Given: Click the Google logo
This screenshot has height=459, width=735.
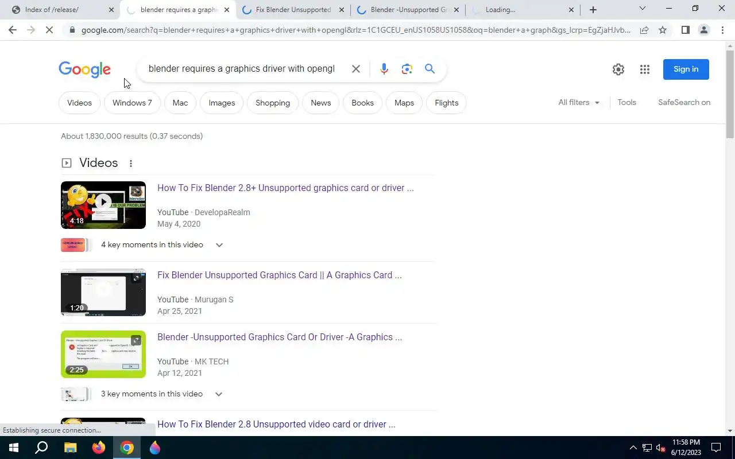Looking at the screenshot, I should coord(84,69).
